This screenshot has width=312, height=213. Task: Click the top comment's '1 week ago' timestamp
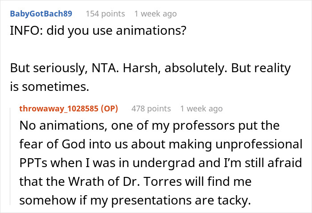coord(156,14)
